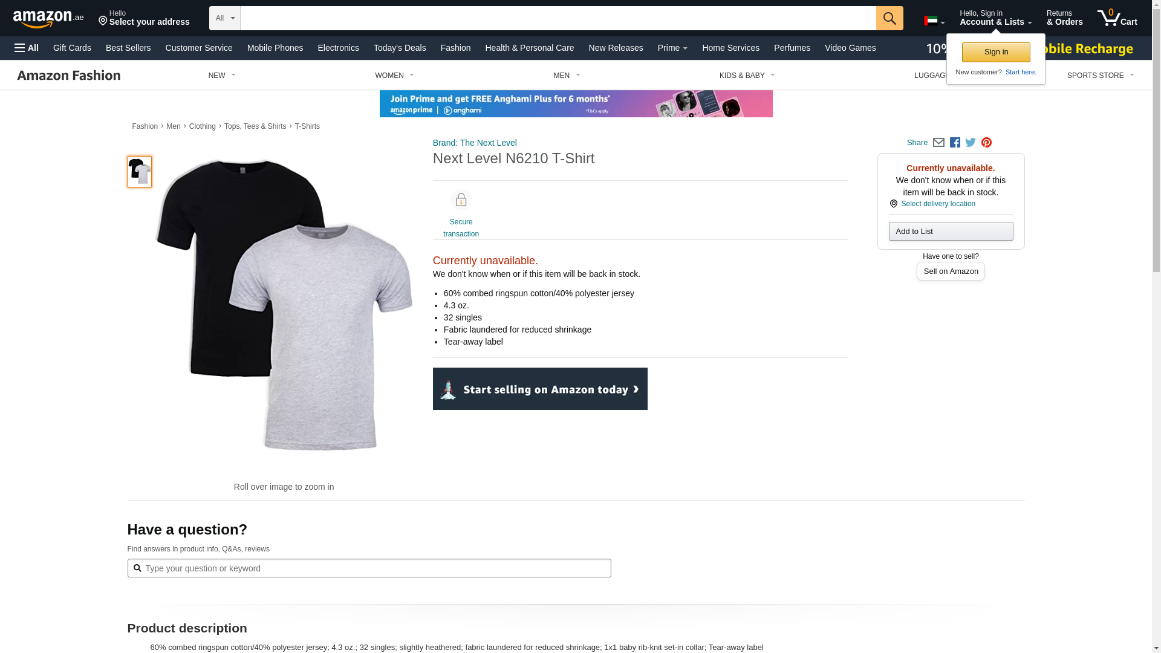This screenshot has width=1161, height=653.
Task: Click the search magnifier button
Action: coord(889,18)
